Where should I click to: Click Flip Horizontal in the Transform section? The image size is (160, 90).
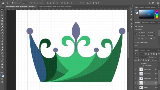pyautogui.click(x=151, y=38)
